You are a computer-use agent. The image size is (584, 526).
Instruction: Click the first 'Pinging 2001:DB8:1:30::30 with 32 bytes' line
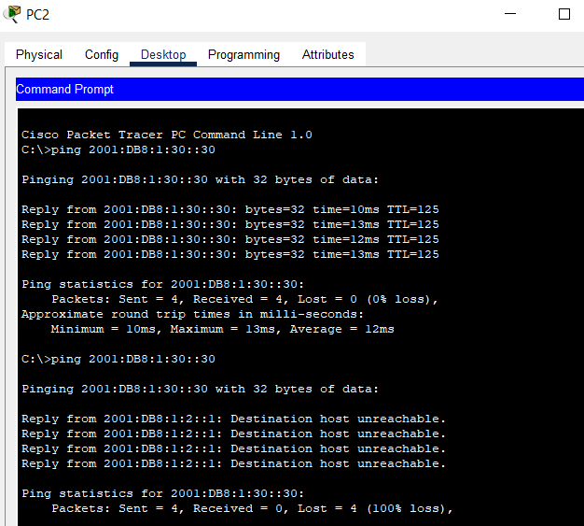tap(200, 179)
